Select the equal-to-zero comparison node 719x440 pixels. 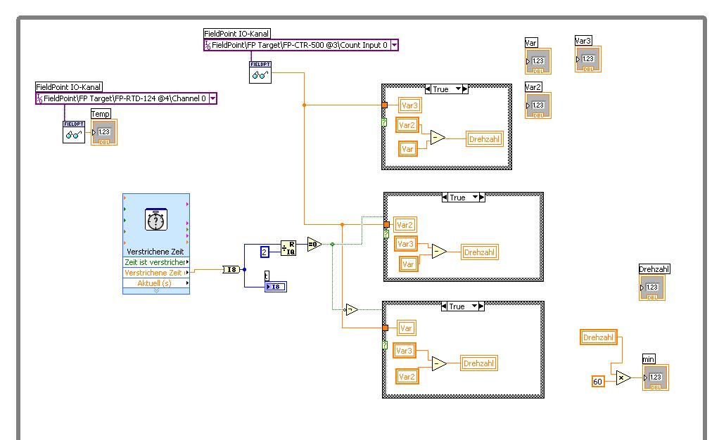pos(314,245)
